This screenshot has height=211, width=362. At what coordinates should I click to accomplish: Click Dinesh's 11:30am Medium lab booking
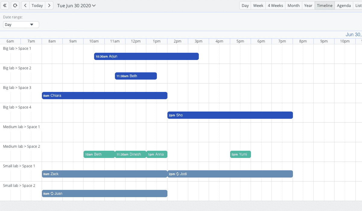130,154
